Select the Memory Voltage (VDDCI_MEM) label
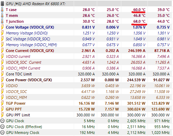 [x=31, y=45]
